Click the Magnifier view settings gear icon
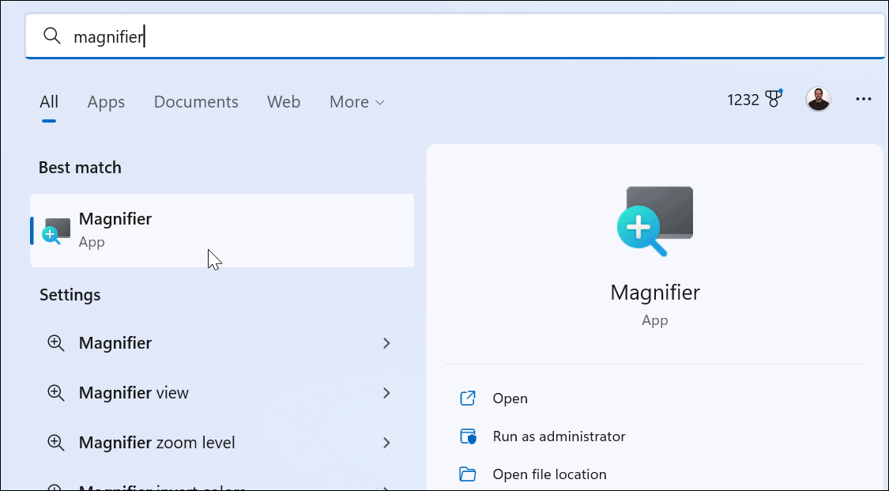Screen dimensions: 889x491 tap(55, 392)
